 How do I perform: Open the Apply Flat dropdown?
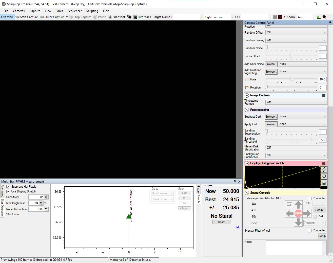tap(302, 124)
